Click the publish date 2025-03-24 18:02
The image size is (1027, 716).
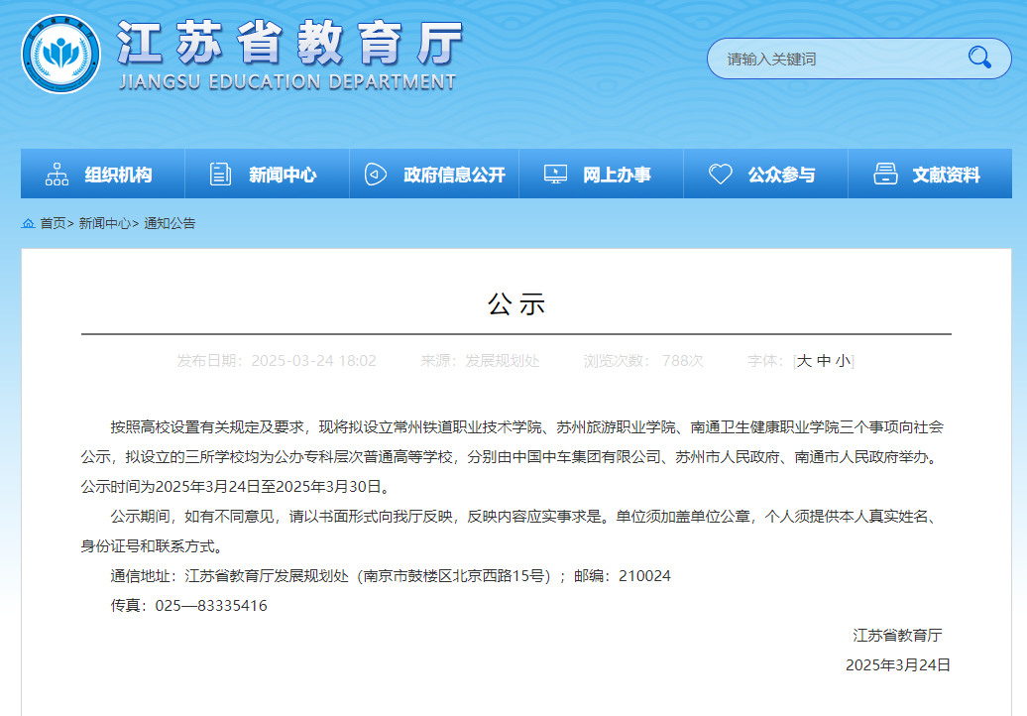313,361
